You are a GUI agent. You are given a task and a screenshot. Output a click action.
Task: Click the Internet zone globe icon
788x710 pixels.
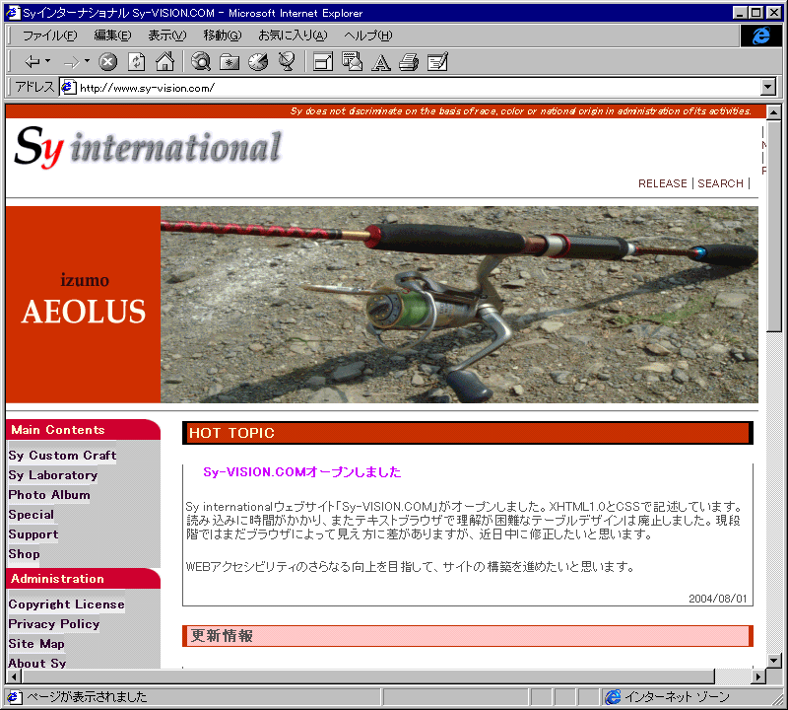pyautogui.click(x=613, y=697)
